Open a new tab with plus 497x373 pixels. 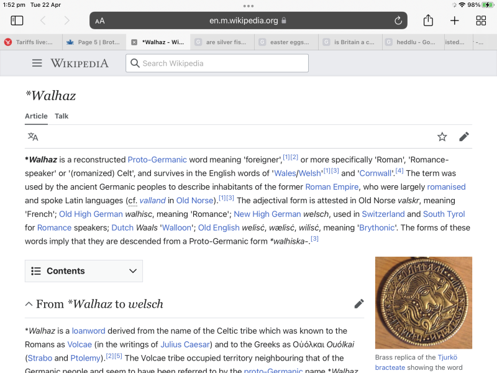[455, 21]
